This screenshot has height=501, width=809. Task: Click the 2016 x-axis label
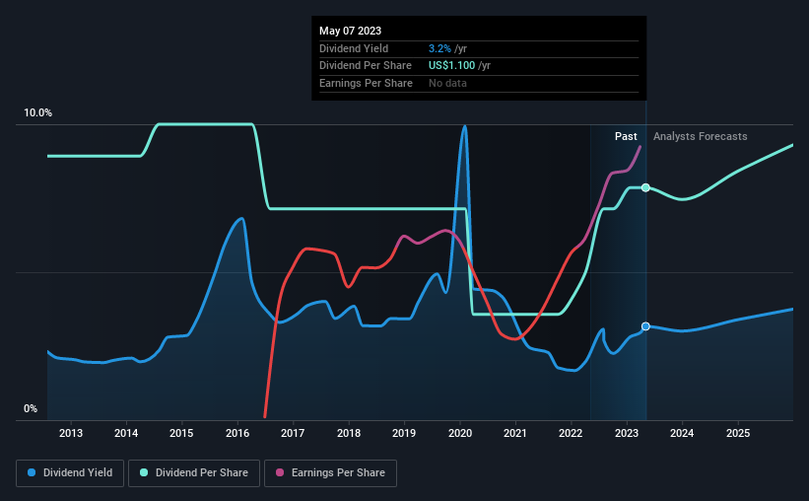[237, 433]
